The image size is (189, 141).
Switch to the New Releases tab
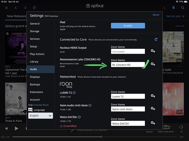coord(16,16)
